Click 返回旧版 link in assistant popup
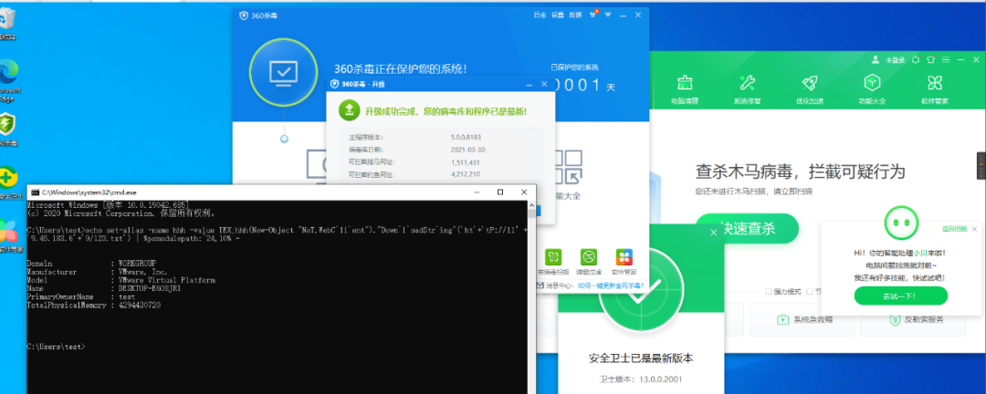 point(954,229)
